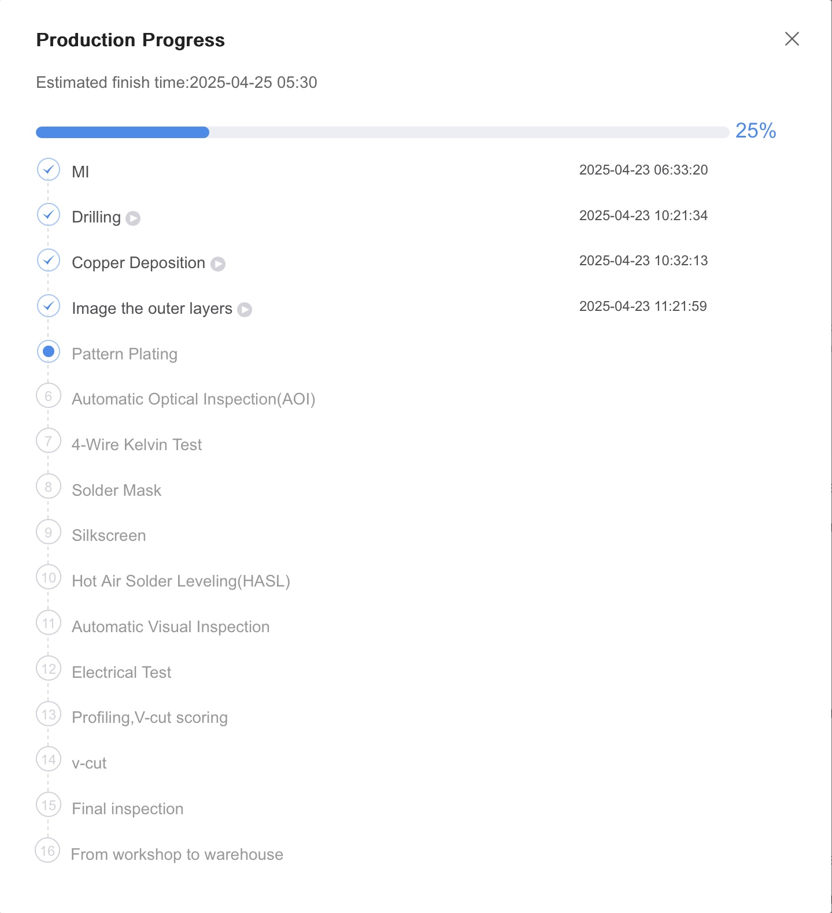Click the Profiling, V-cut scoring step

coord(150,718)
